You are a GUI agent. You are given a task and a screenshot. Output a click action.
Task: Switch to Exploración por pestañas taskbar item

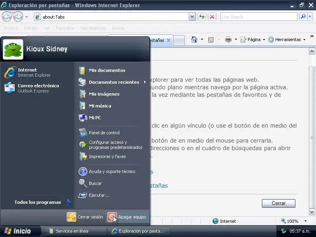[139, 231]
